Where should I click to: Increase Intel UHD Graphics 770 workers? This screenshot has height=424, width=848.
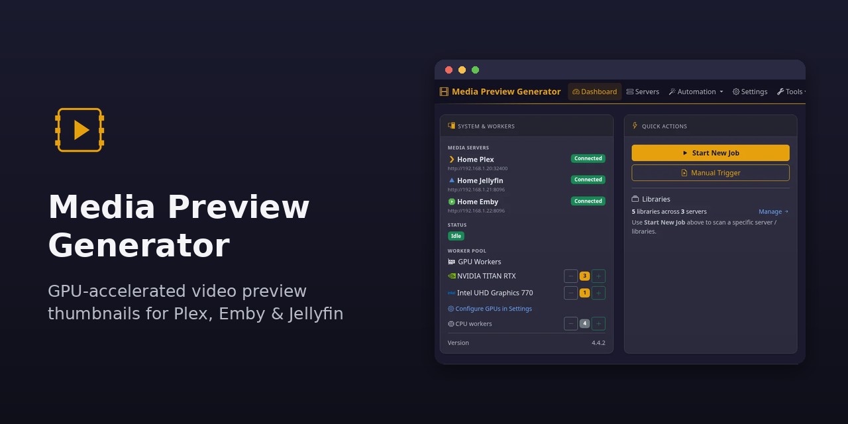tap(598, 293)
